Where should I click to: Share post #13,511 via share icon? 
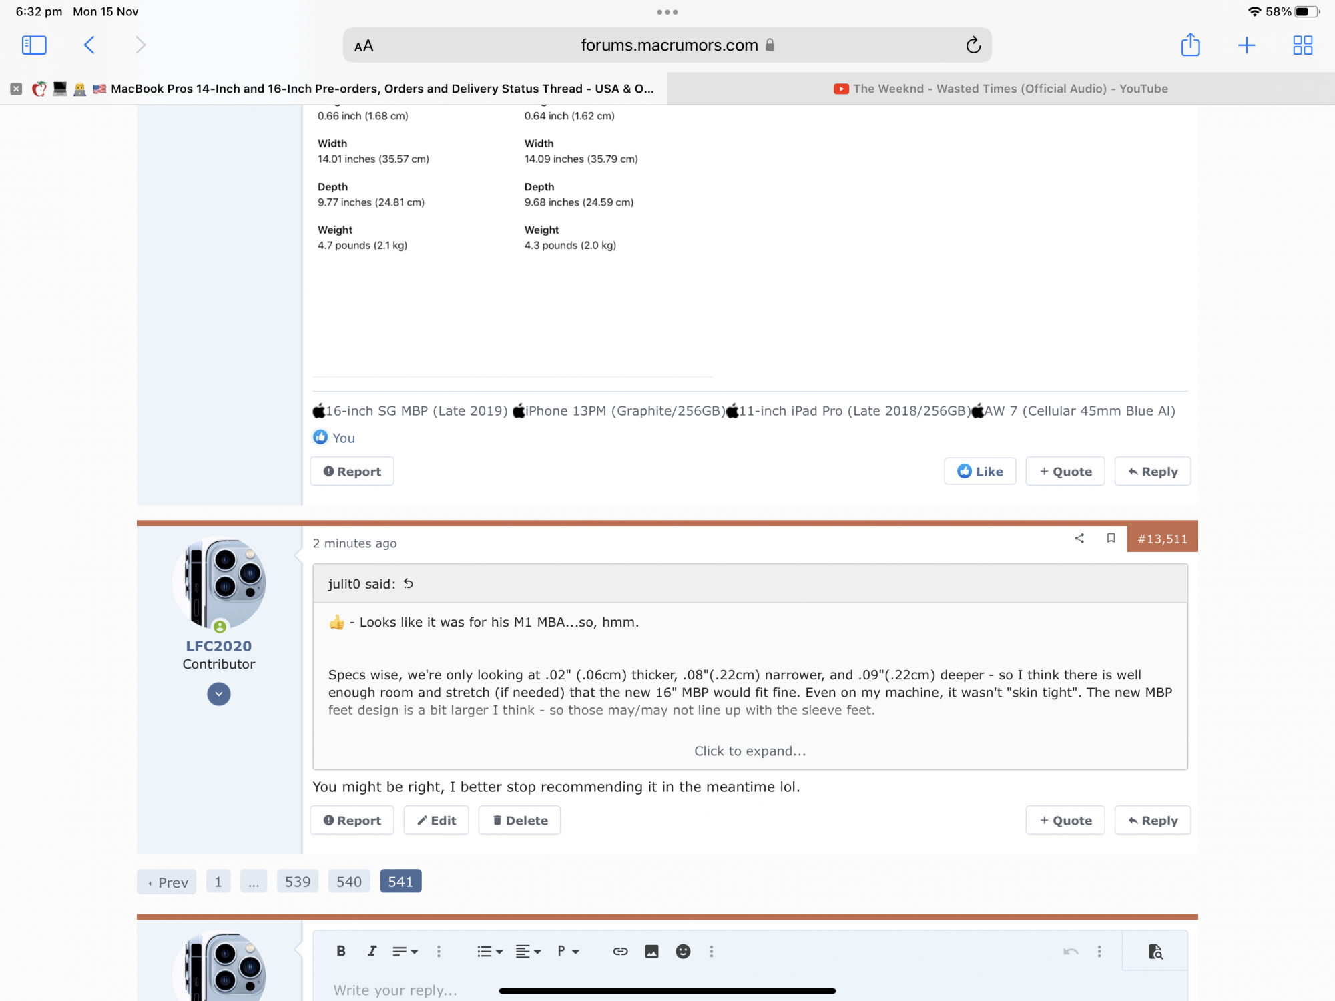point(1079,538)
